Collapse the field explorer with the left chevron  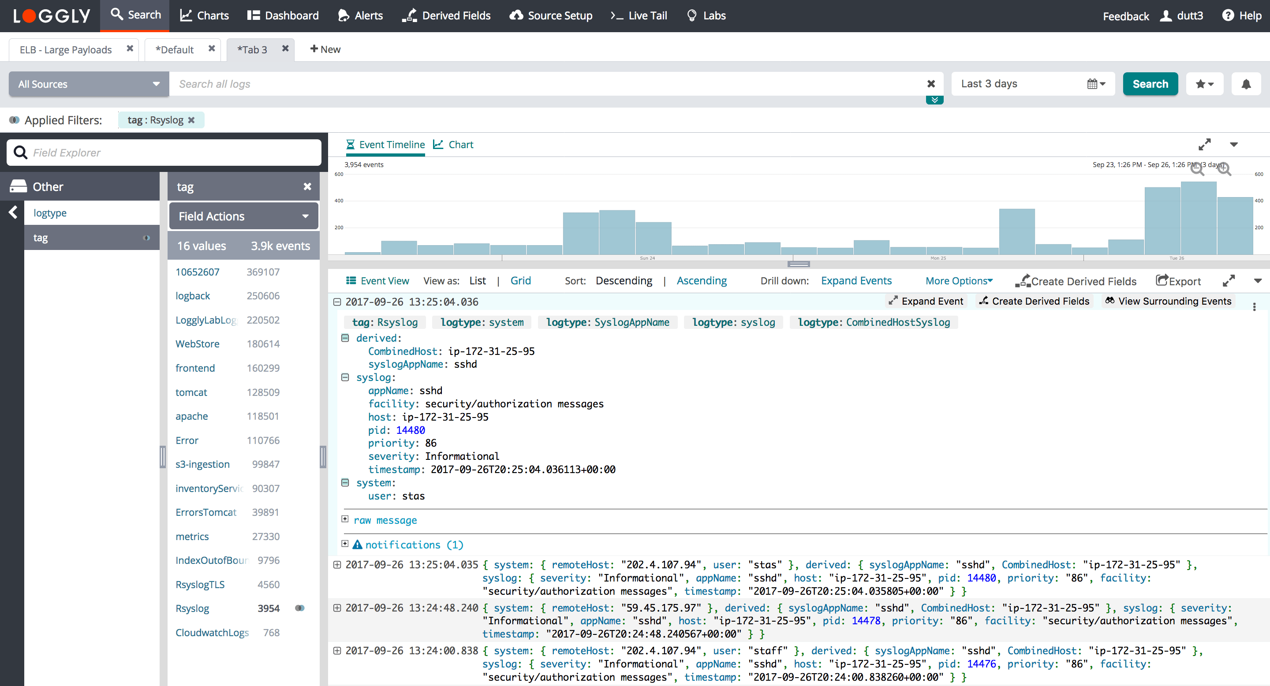coord(13,213)
